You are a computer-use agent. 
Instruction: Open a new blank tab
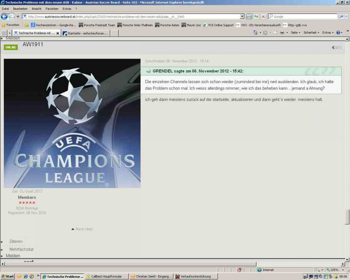(x=114, y=33)
